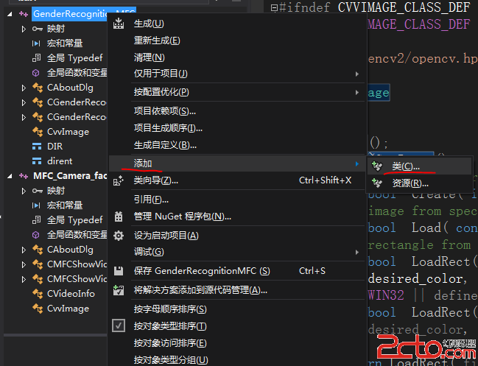Image resolution: width=478 pixels, height=366 pixels.
Task: Click the save disk icon beside 保存 GenderRecognitionMFC
Action: coord(119,271)
